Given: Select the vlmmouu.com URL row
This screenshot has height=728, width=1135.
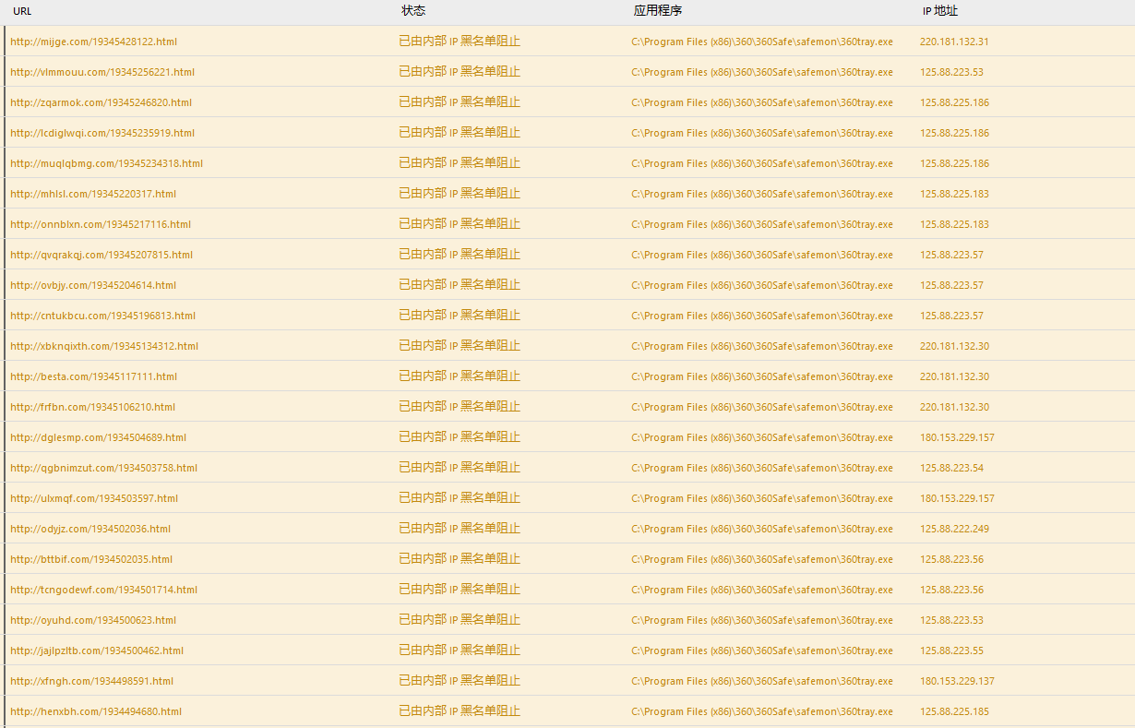Looking at the screenshot, I should (x=102, y=72).
